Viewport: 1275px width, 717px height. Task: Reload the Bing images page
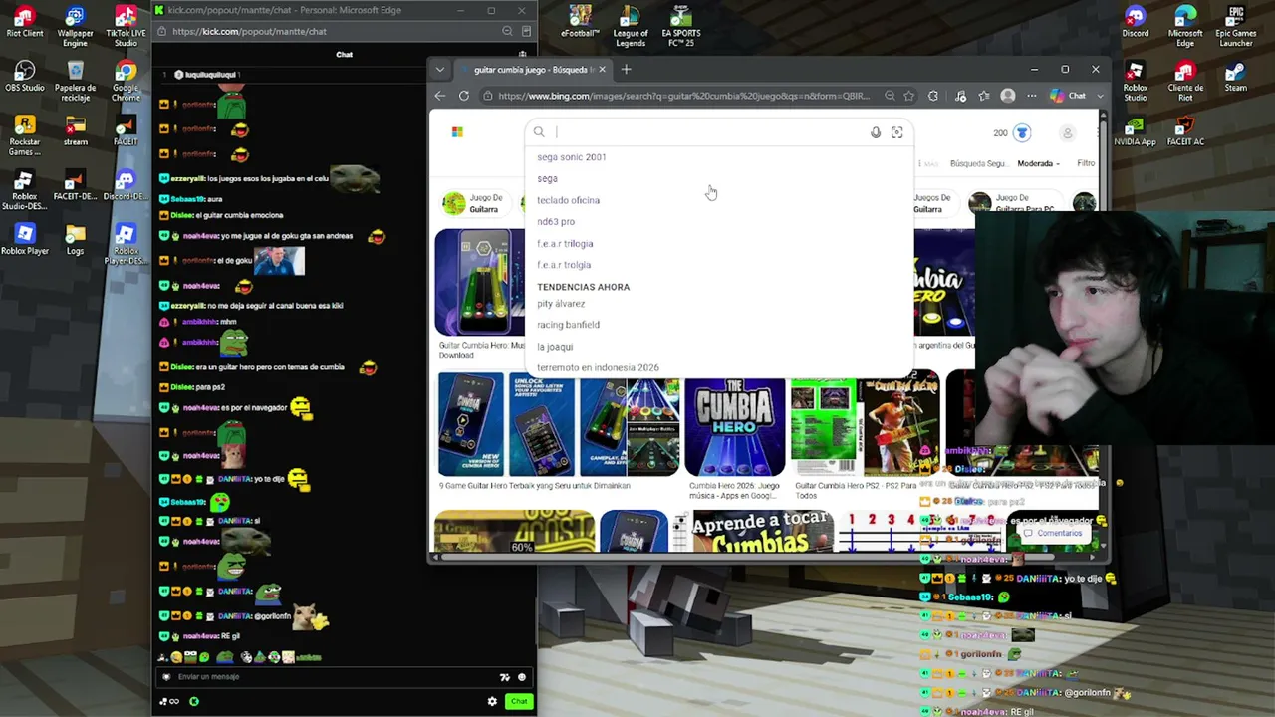pos(464,96)
